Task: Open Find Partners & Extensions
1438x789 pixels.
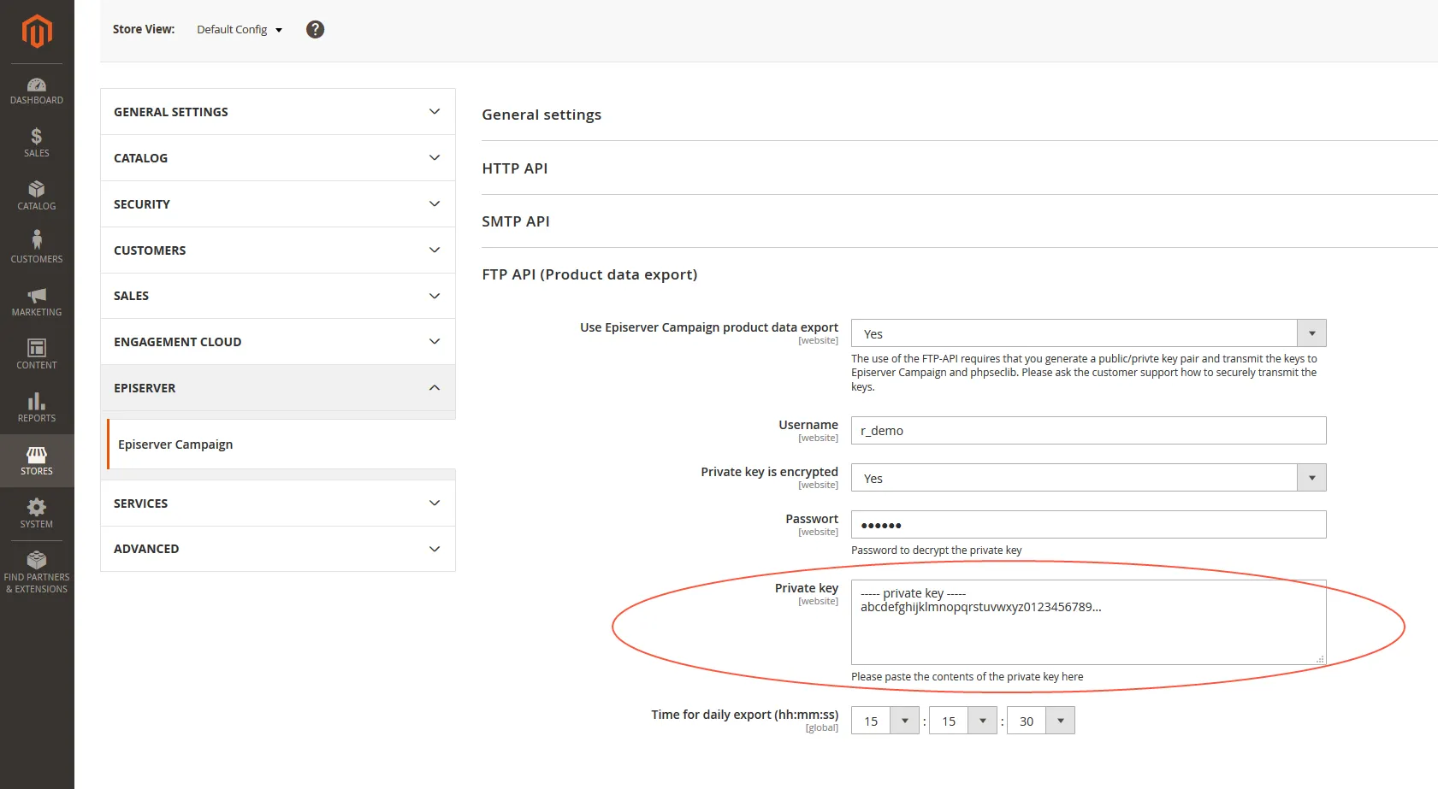Action: (x=37, y=572)
